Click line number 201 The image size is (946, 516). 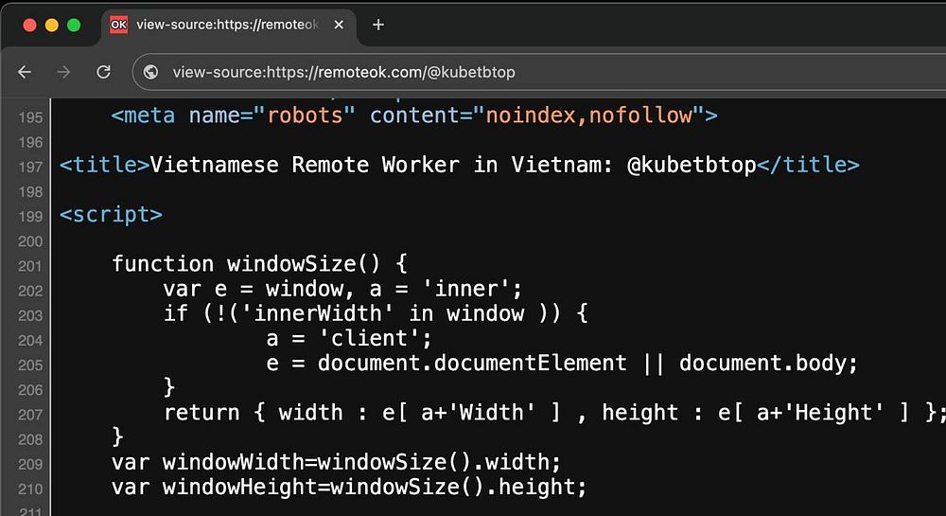tap(30, 265)
